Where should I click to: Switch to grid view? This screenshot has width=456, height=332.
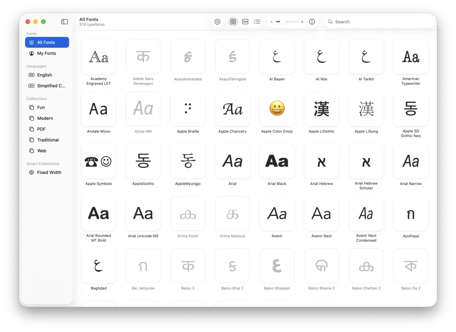tap(233, 22)
